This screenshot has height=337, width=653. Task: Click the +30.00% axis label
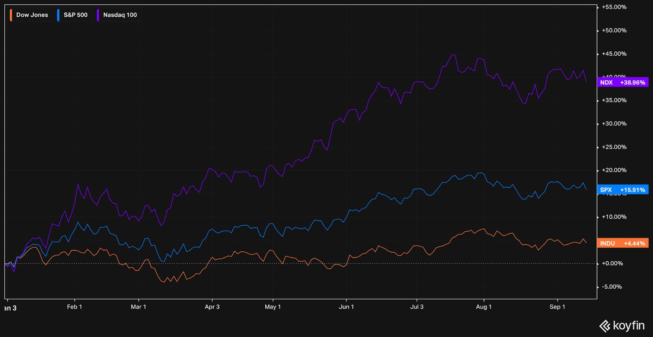[x=614, y=123]
